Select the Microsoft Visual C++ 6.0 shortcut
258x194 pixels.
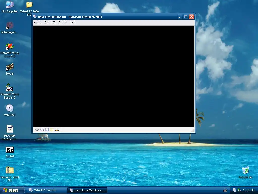tap(10, 50)
